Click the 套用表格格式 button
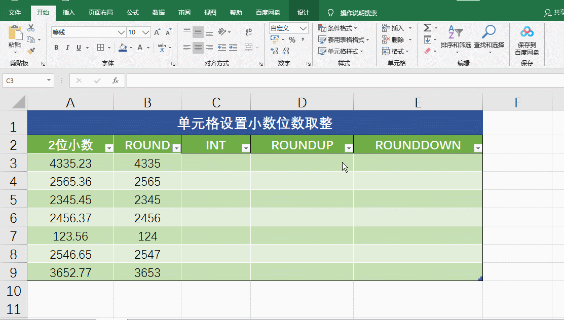This screenshot has width=564, height=320. (x=343, y=39)
